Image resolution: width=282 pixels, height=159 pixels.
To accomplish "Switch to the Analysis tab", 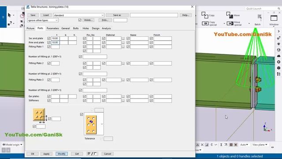I will pos(106,28).
